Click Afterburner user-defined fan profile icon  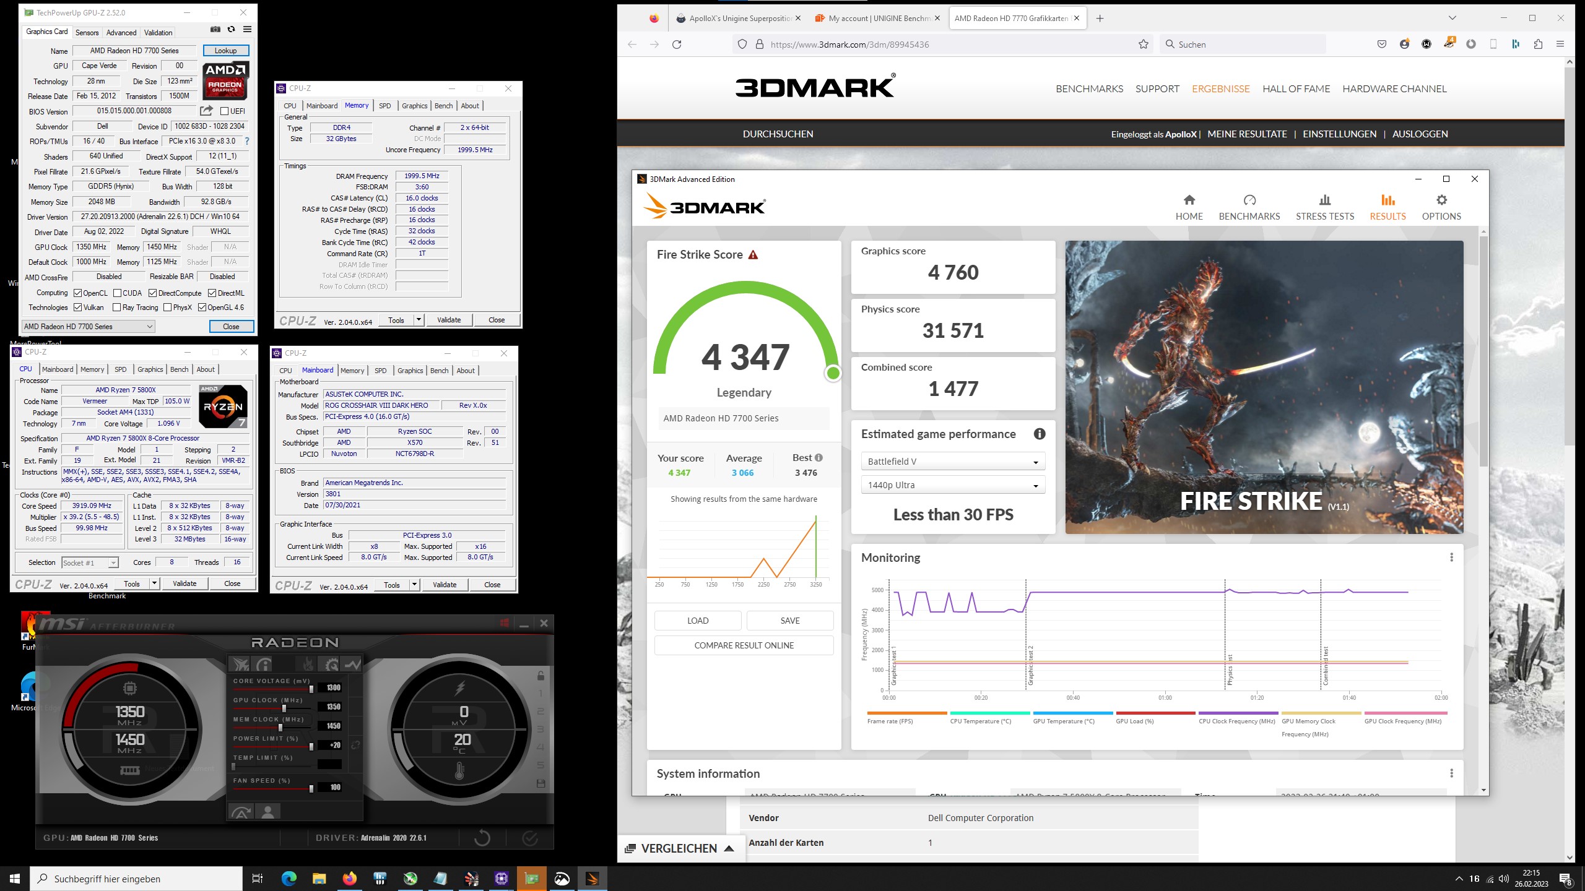268,811
